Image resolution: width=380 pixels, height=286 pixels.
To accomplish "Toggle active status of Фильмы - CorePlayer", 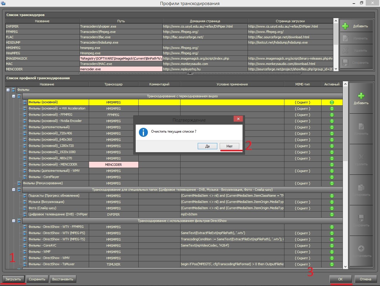I will [332, 177].
